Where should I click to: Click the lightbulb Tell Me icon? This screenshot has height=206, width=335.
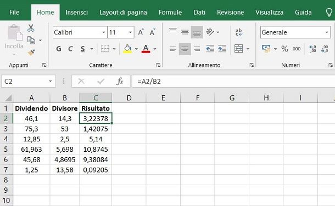[x=329, y=13]
